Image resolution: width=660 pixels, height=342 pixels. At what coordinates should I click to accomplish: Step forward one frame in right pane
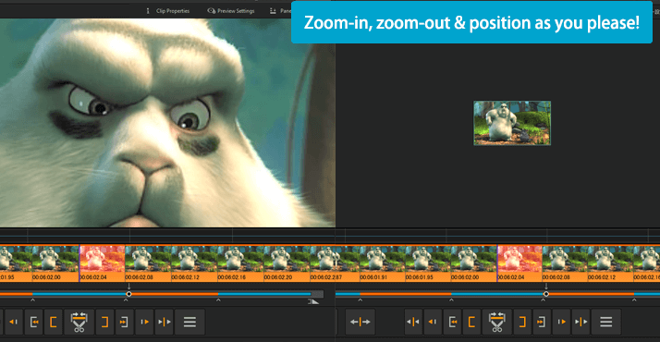[561, 322]
